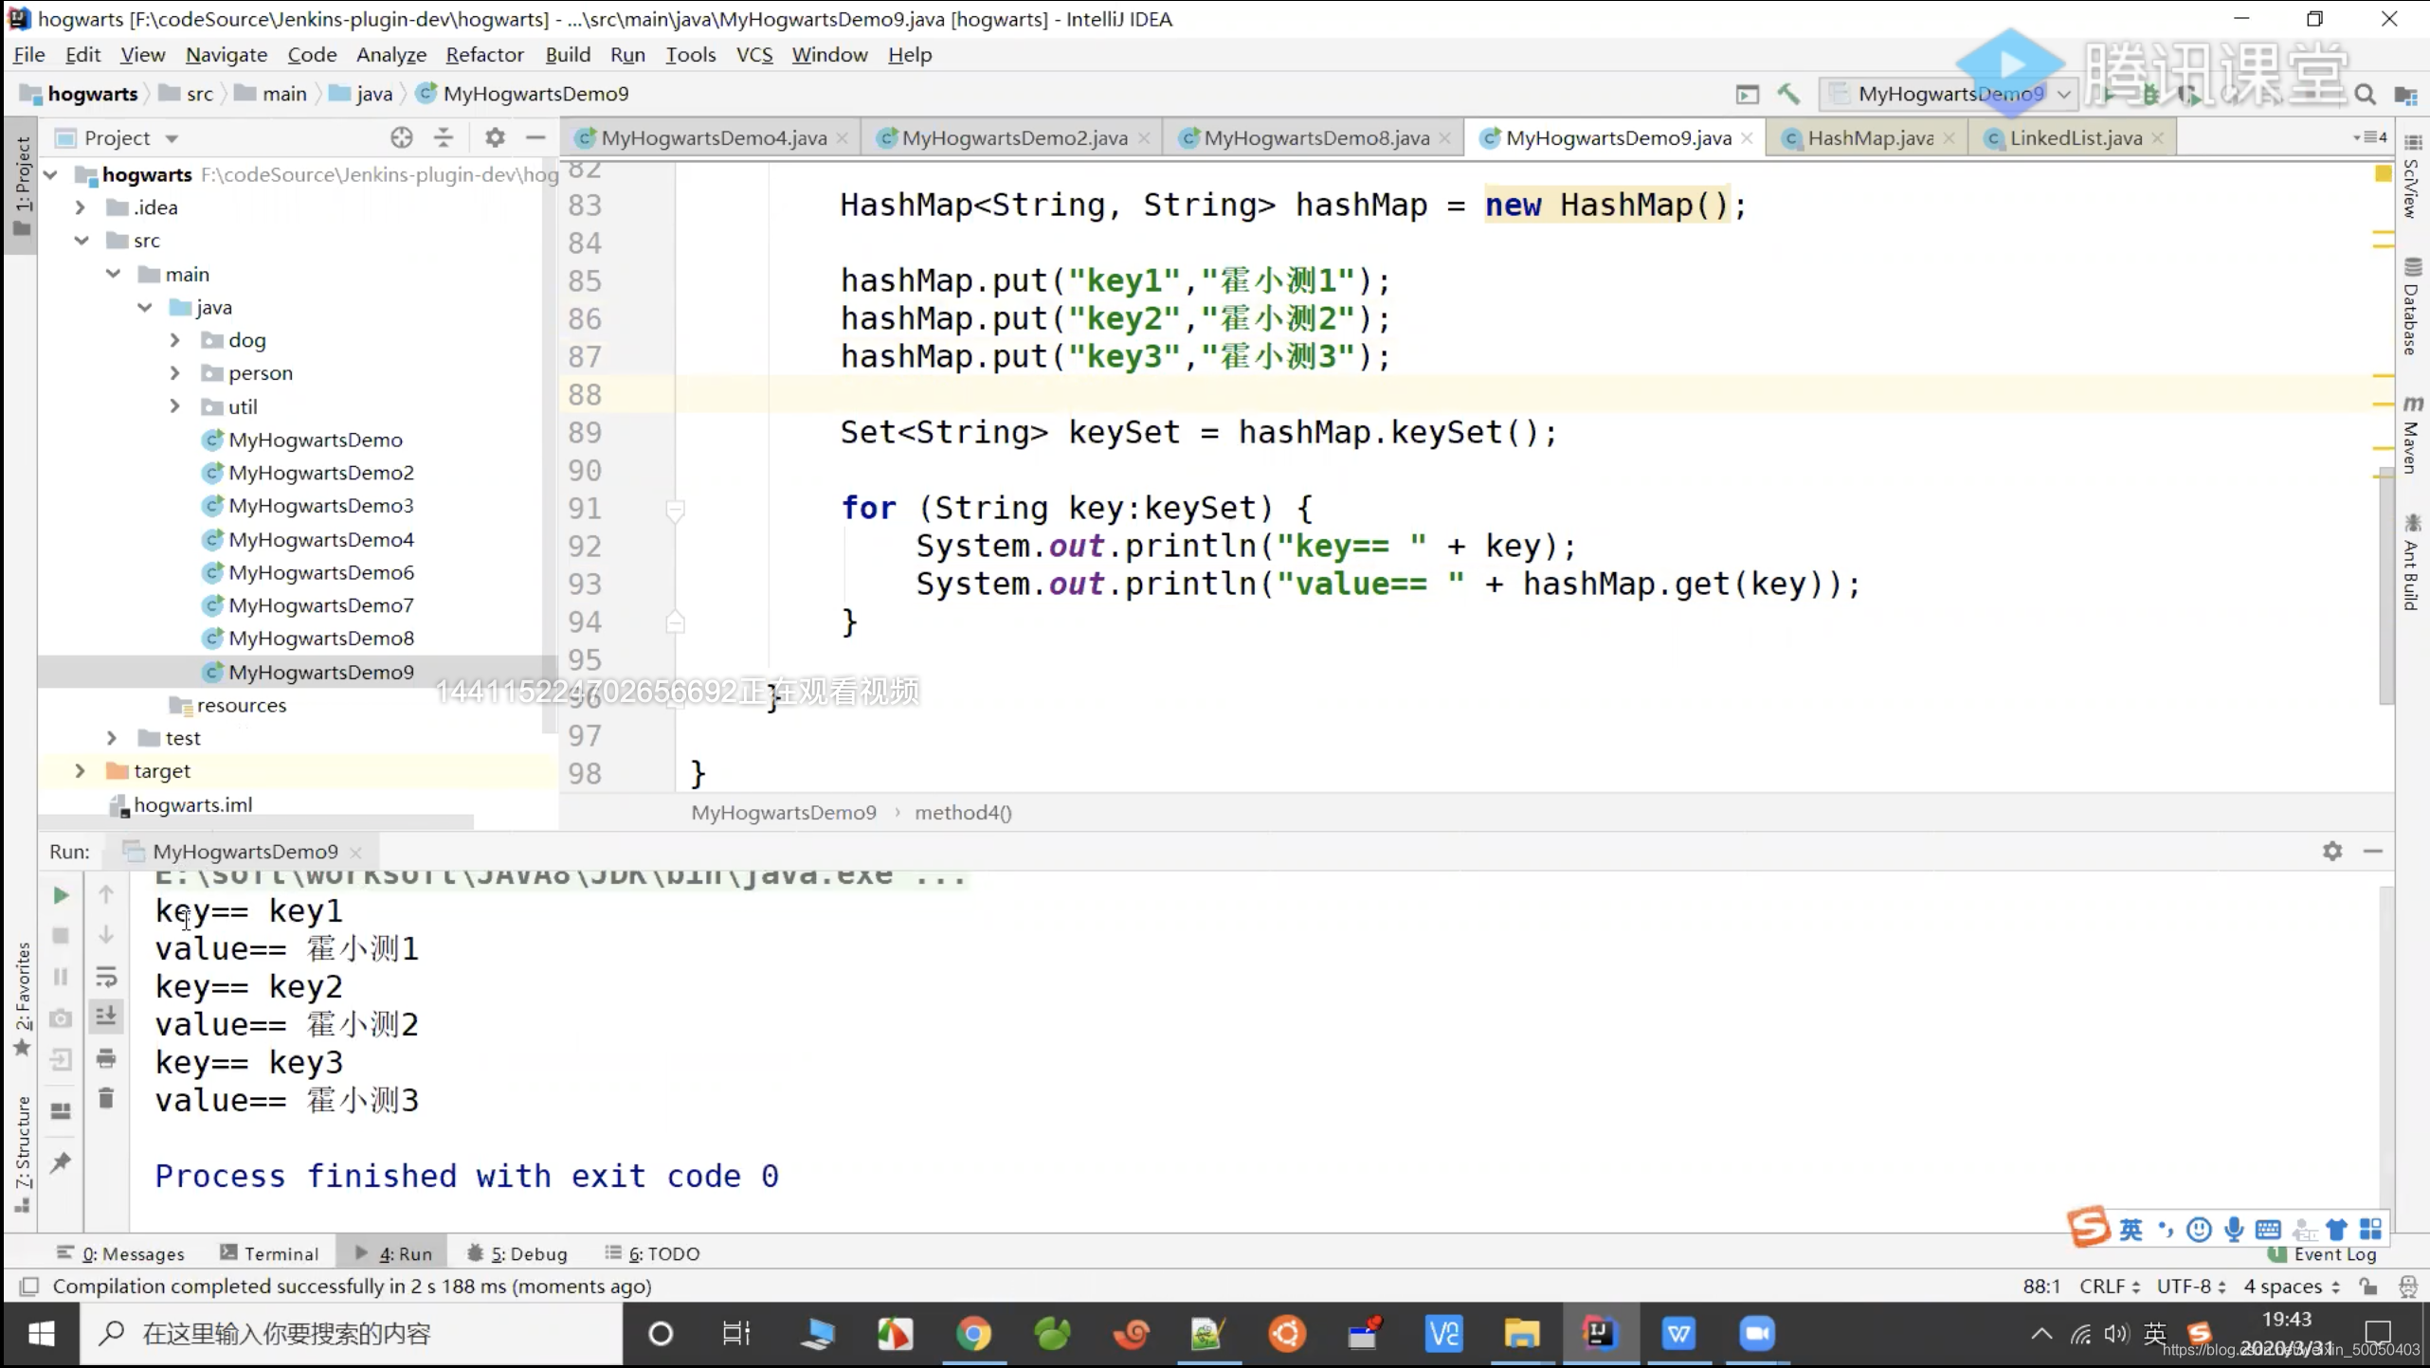Open Windows Start menu
Image resolution: width=2430 pixels, height=1368 pixels.
point(41,1334)
